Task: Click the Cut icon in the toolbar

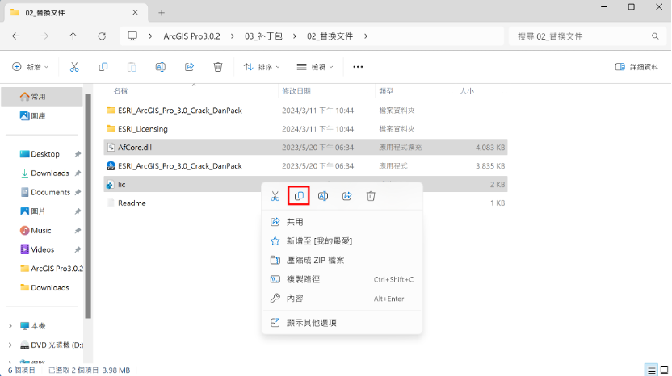Action: point(74,67)
